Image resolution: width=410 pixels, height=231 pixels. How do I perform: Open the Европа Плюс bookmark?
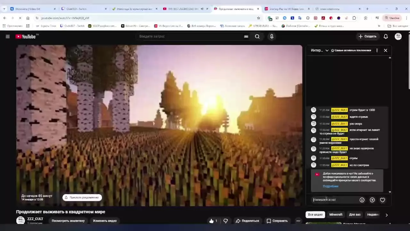(46, 26)
